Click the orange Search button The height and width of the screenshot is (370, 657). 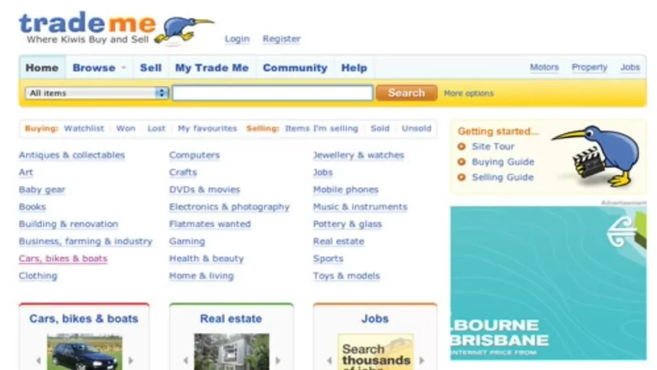click(x=406, y=93)
